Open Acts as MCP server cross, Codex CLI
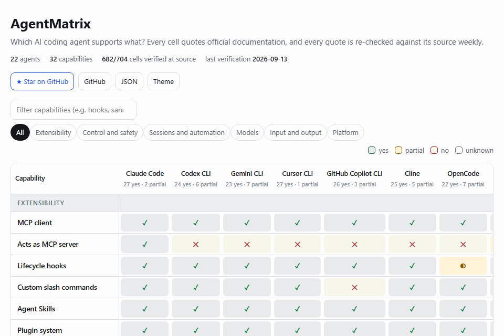 click(196, 244)
